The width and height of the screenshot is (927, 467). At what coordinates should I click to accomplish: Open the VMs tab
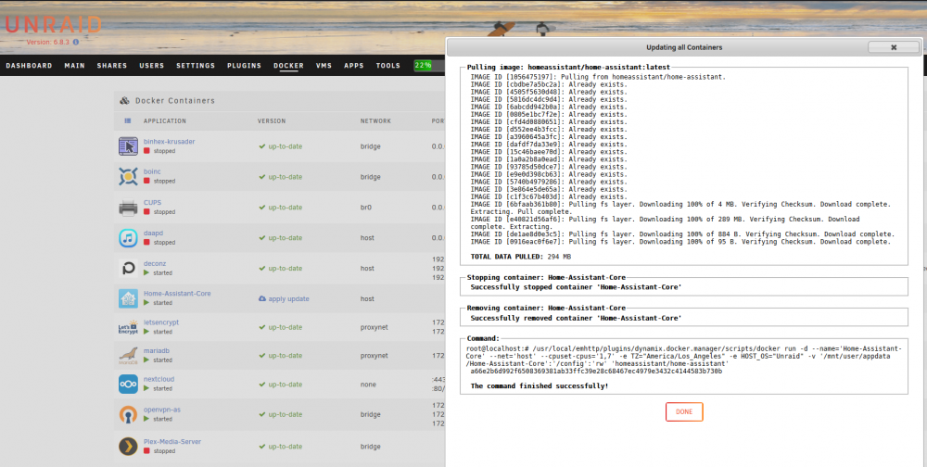point(324,66)
